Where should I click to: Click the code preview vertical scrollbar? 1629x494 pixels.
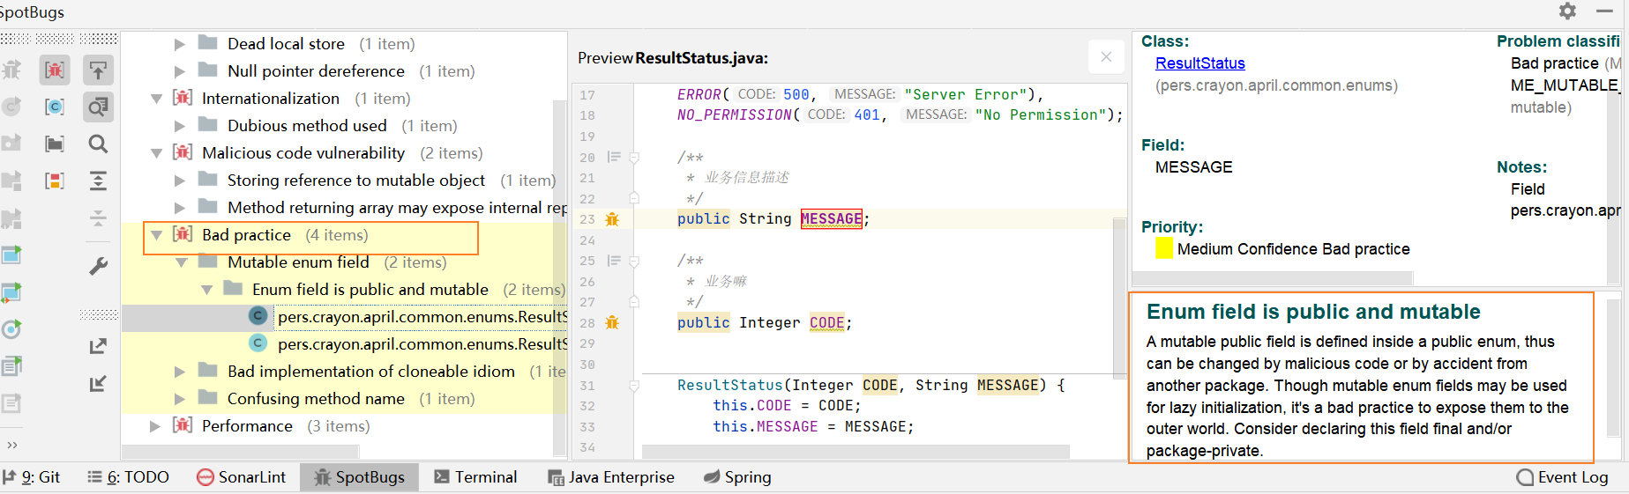(1119, 298)
